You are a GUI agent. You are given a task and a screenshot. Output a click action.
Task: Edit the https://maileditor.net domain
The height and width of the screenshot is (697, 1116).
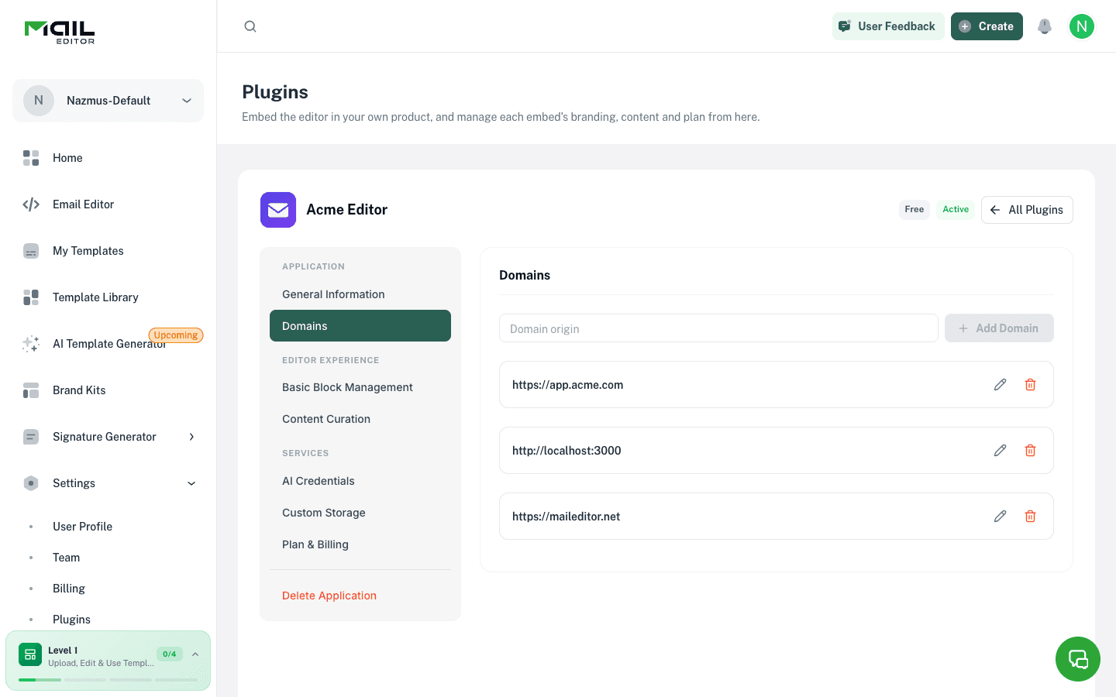1001,517
